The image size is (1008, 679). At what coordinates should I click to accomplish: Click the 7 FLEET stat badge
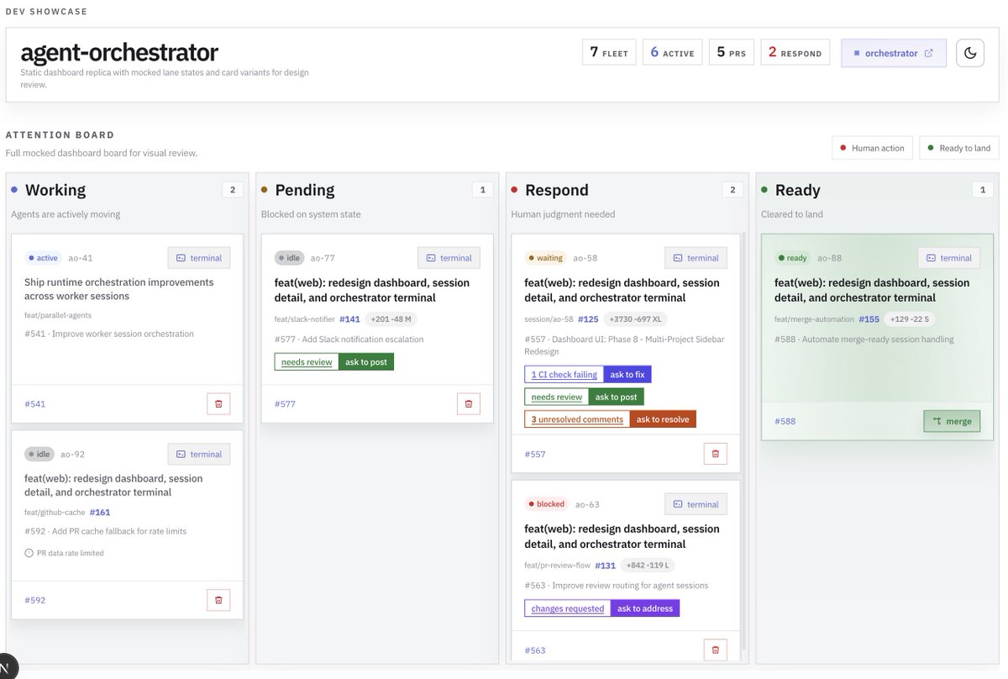pyautogui.click(x=609, y=52)
